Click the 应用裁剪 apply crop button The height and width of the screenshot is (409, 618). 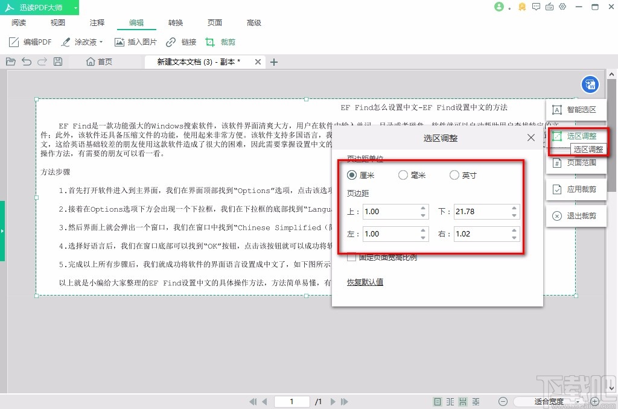click(576, 189)
